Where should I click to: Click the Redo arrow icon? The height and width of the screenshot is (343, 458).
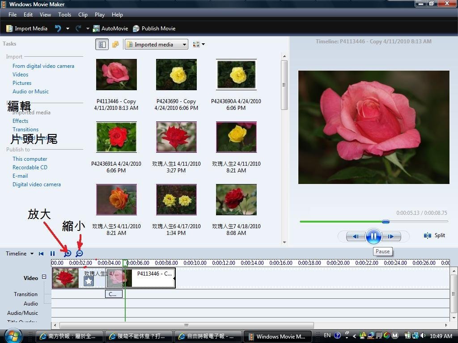78,28
